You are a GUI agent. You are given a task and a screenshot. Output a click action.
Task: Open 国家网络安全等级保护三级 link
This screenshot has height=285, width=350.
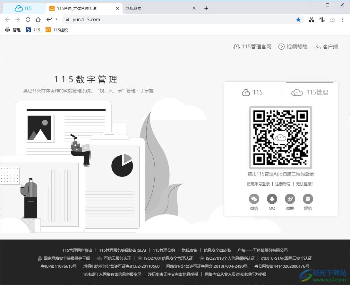coord(64,258)
